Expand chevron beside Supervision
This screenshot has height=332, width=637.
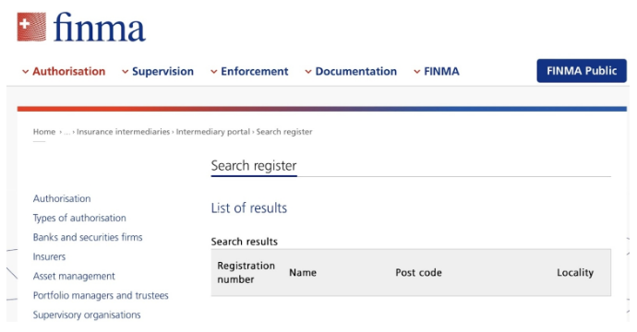[x=126, y=72]
